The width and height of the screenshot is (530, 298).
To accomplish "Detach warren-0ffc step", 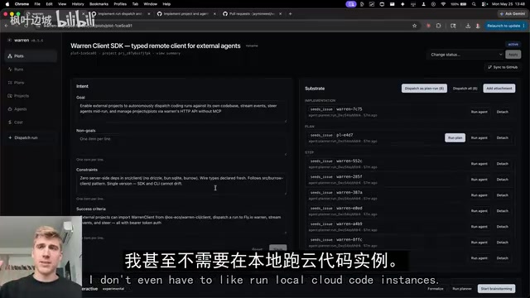I will (503, 243).
